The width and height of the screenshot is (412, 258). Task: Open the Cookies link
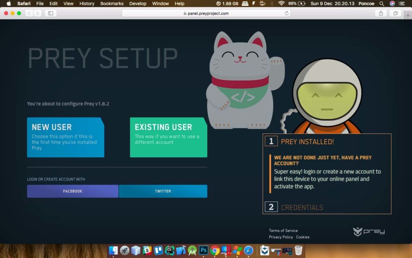tap(303, 237)
